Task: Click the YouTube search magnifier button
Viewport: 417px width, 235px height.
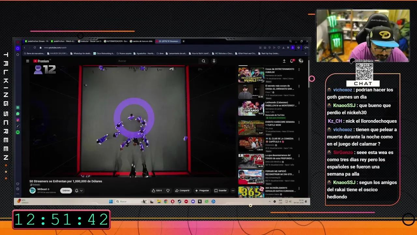Action: [203, 61]
